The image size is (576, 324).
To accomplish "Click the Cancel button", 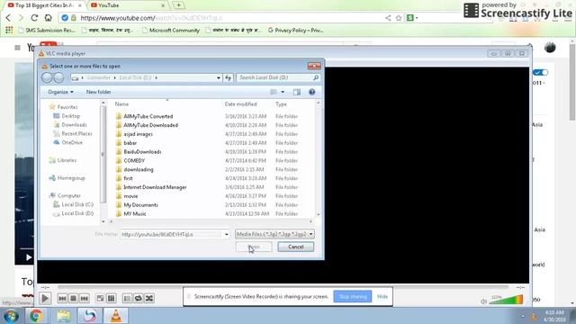I will pyautogui.click(x=296, y=247).
